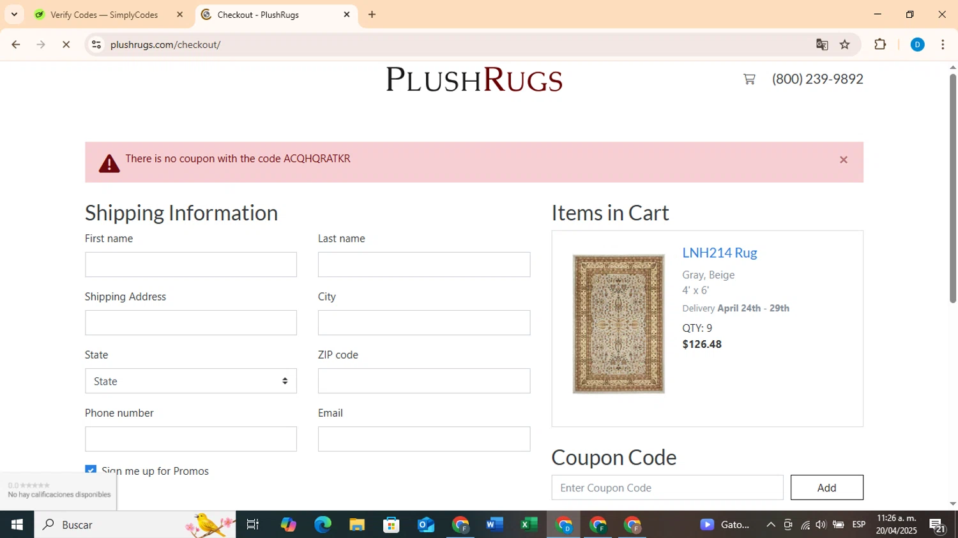Open File Explorer from the taskbar
958x538 pixels.
[357, 525]
